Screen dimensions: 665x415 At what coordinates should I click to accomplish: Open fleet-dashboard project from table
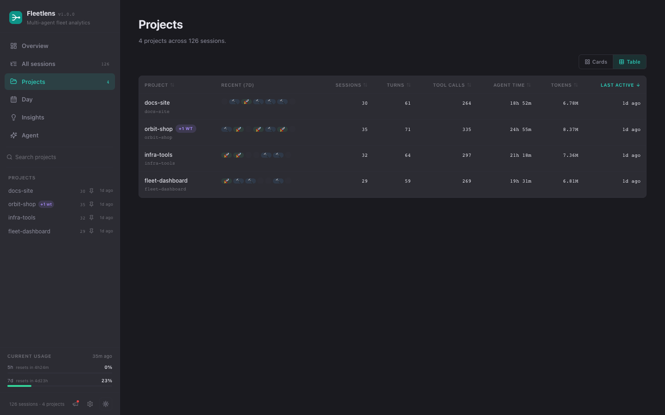pyautogui.click(x=166, y=181)
